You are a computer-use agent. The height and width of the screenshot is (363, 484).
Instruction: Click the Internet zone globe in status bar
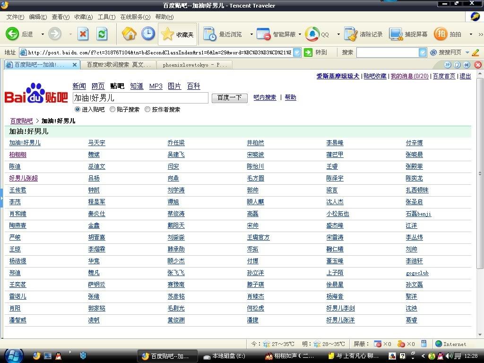439,344
